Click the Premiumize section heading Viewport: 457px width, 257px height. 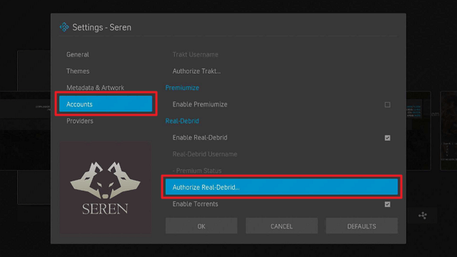(x=182, y=88)
